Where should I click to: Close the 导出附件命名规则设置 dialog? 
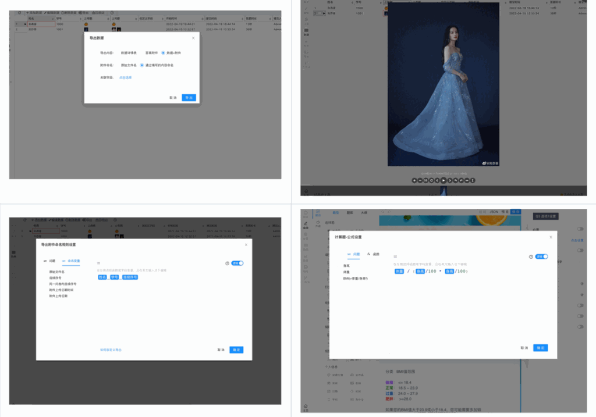(246, 245)
